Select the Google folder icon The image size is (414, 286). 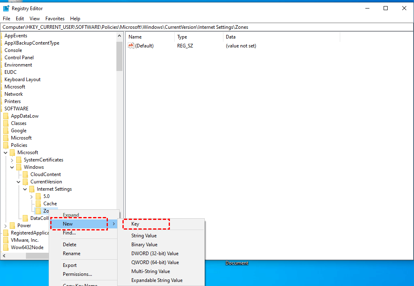[x=6, y=131]
